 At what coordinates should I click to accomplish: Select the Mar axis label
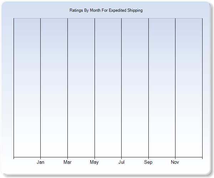click(x=67, y=162)
